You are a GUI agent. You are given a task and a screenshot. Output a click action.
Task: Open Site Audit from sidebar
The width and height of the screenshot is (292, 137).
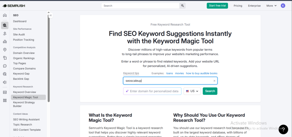[x=19, y=35]
